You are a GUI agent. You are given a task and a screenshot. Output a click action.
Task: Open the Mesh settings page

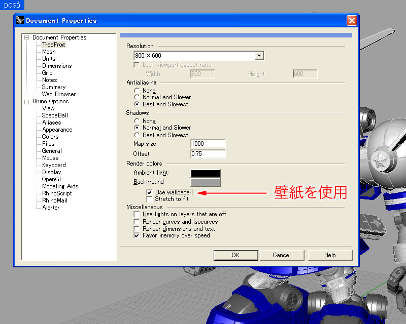coord(49,52)
